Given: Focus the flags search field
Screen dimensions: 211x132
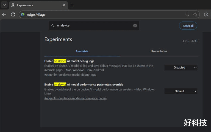Looking at the screenshot, I should [93, 26].
